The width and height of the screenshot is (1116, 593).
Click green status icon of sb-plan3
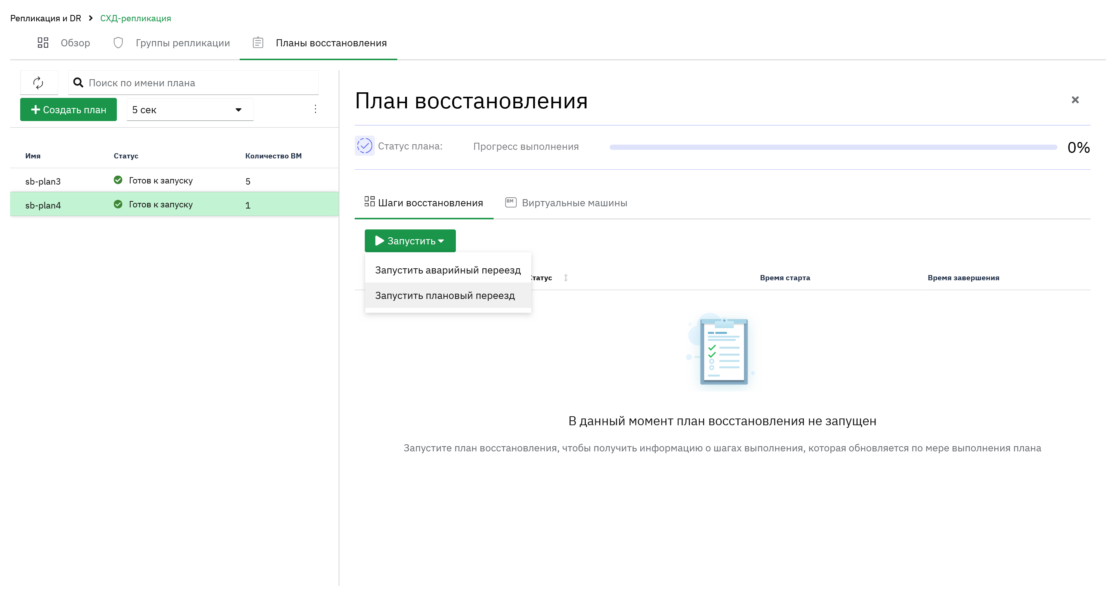coord(118,180)
